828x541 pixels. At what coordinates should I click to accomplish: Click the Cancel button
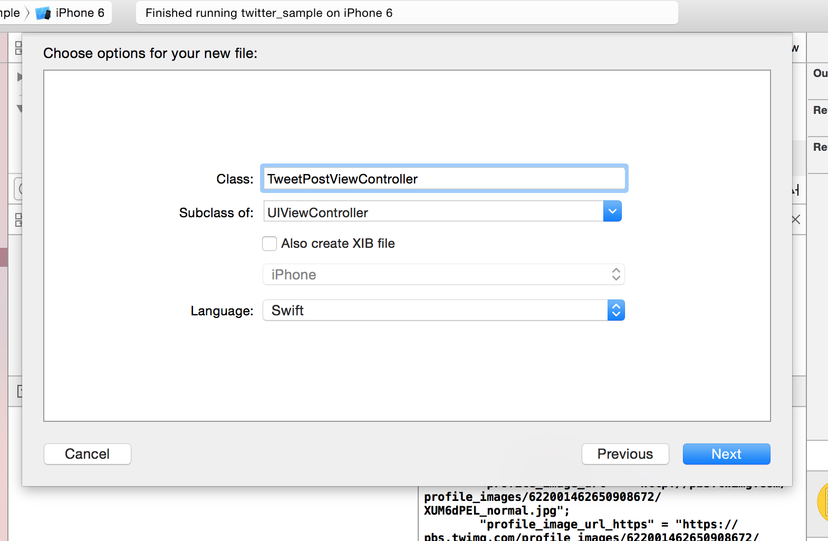pyautogui.click(x=88, y=454)
